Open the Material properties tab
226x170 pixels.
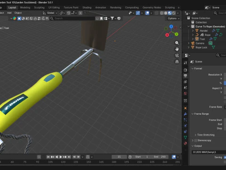(186, 143)
